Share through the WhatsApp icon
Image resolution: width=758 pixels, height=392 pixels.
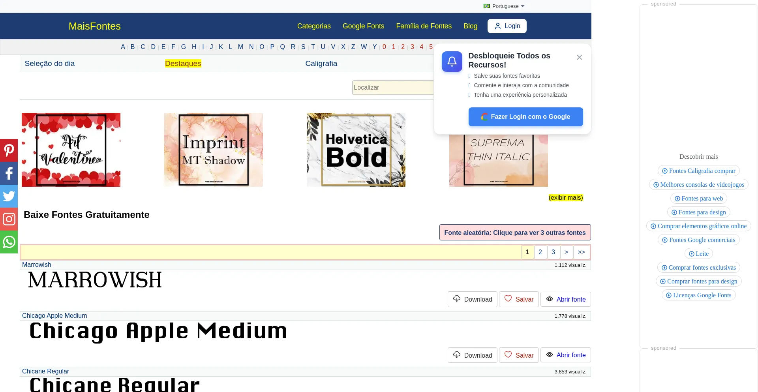(9, 242)
